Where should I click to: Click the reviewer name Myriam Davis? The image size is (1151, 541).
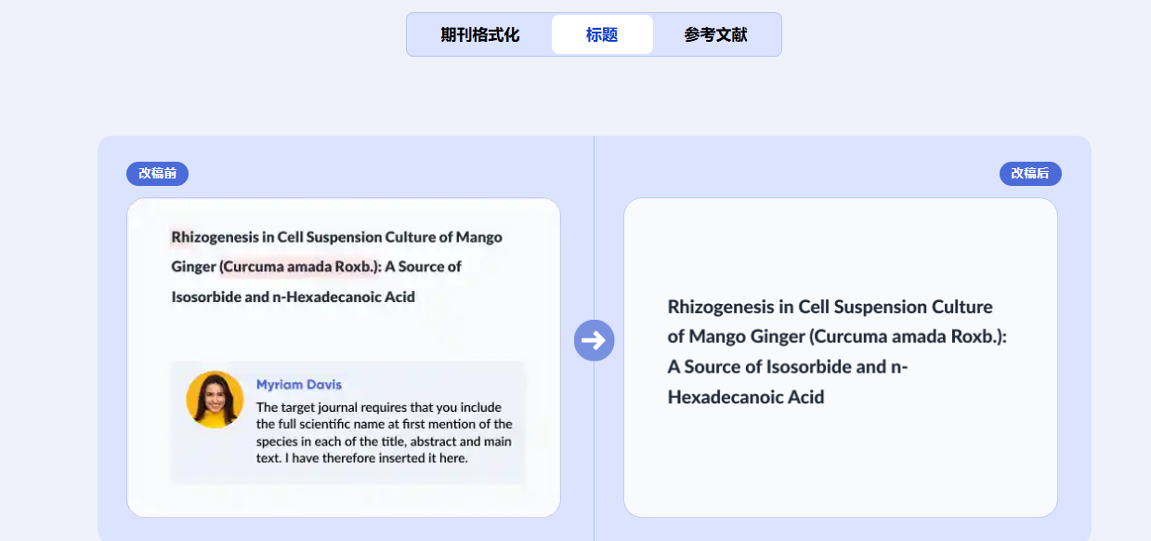[x=299, y=385]
